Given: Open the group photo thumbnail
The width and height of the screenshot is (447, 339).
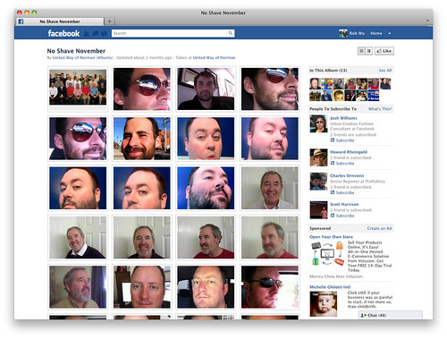Looking at the screenshot, I should (78, 88).
